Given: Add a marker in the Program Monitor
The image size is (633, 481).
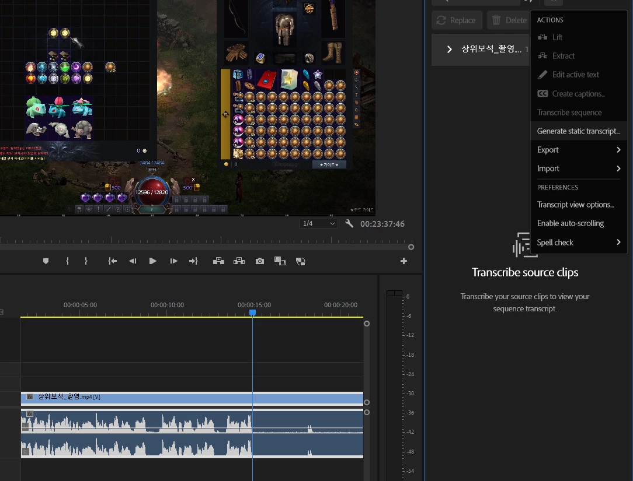Looking at the screenshot, I should [46, 261].
